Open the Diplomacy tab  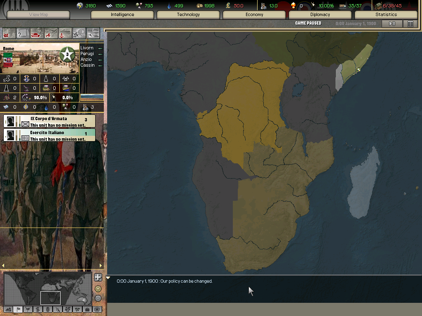coord(320,15)
